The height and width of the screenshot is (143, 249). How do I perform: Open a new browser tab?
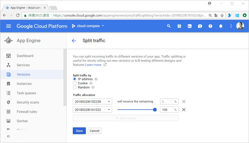pos(53,8)
